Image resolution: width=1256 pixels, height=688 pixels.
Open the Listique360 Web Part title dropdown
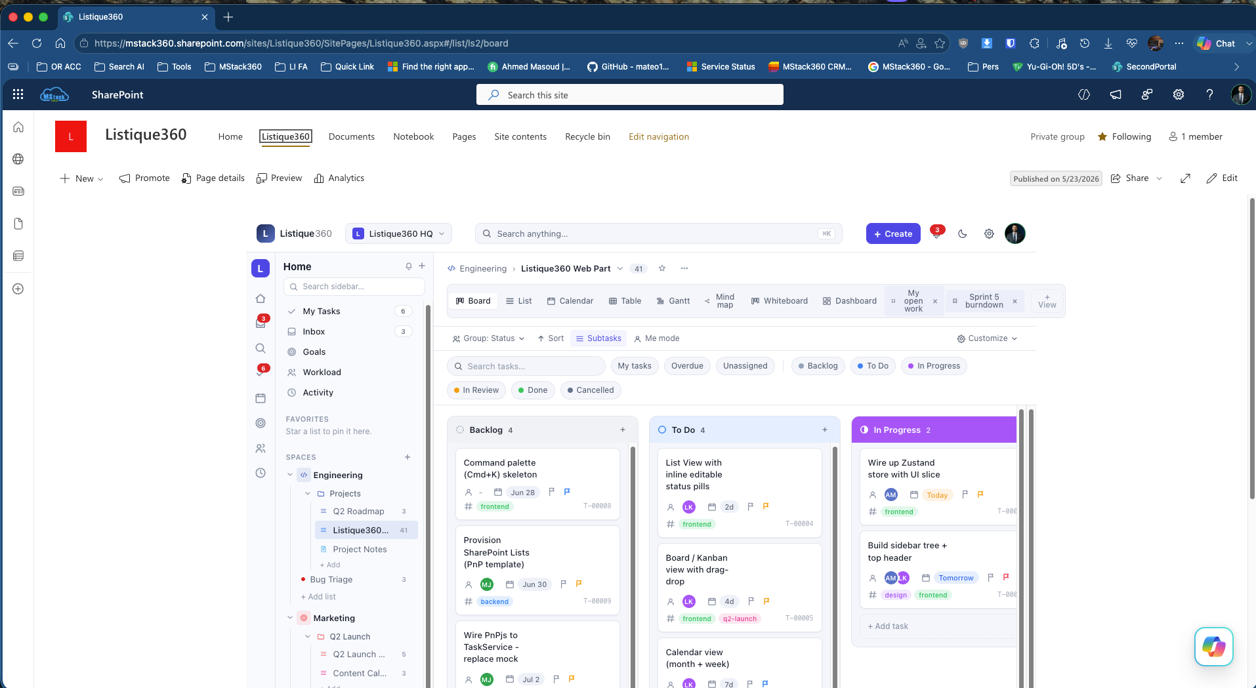coord(620,268)
